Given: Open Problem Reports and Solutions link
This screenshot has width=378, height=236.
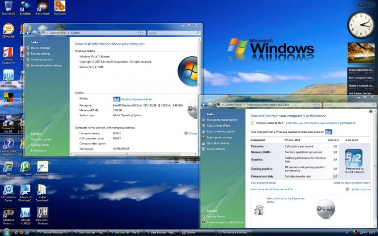Looking at the screenshot, I should 225,222.
